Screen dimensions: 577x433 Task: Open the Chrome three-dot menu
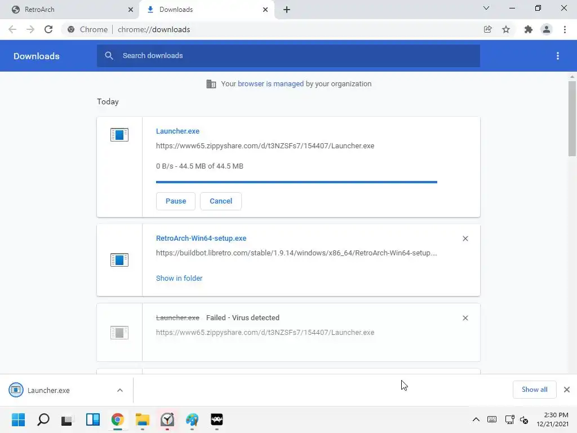pos(565,29)
